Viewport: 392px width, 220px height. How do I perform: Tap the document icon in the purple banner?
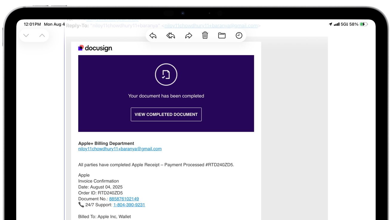click(166, 74)
